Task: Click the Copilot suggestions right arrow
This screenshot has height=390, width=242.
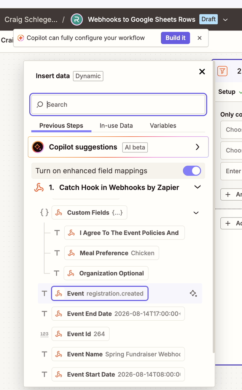Action: (x=197, y=147)
